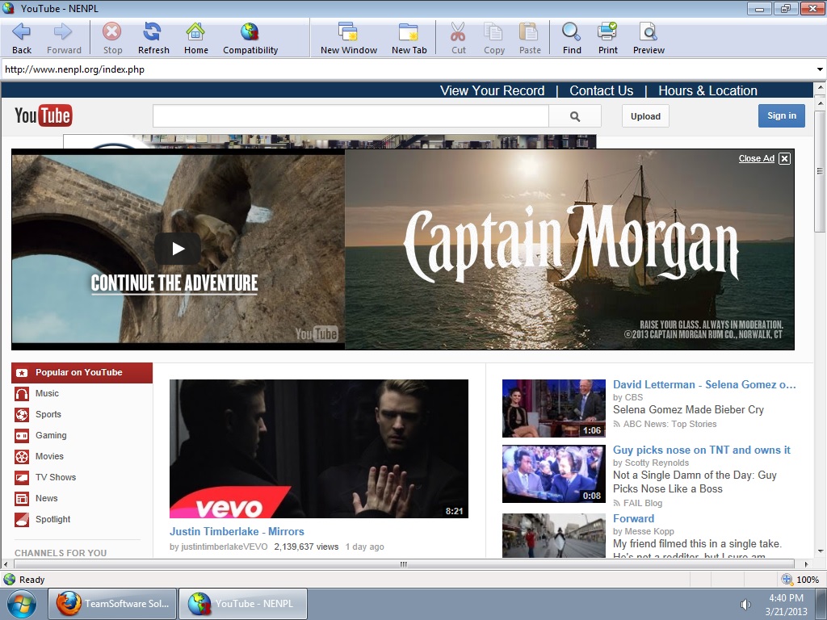Click the Copy toolbar icon
Viewport: 827px width, 620px height.
point(493,32)
